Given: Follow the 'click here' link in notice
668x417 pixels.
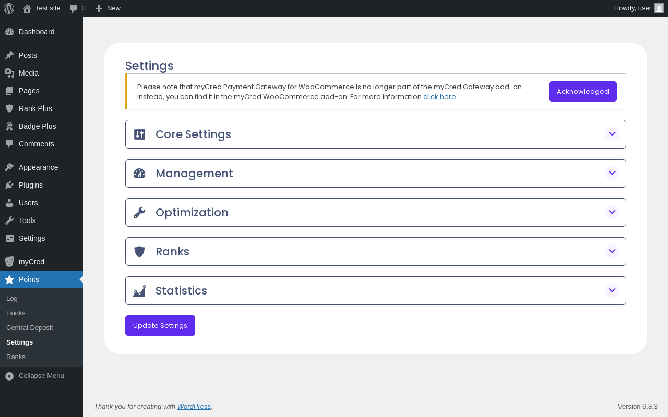Looking at the screenshot, I should 439,97.
